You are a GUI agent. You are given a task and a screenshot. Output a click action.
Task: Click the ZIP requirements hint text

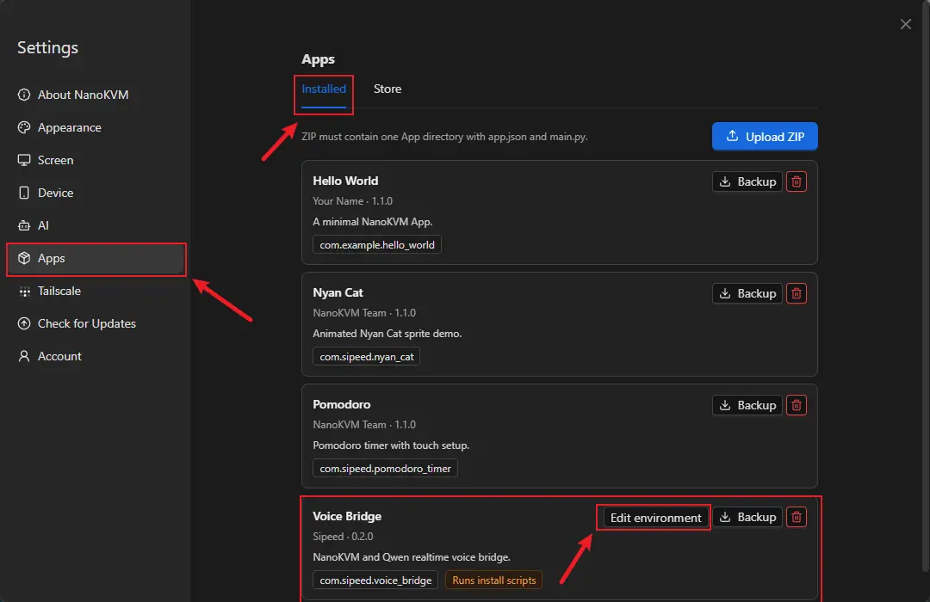point(444,137)
